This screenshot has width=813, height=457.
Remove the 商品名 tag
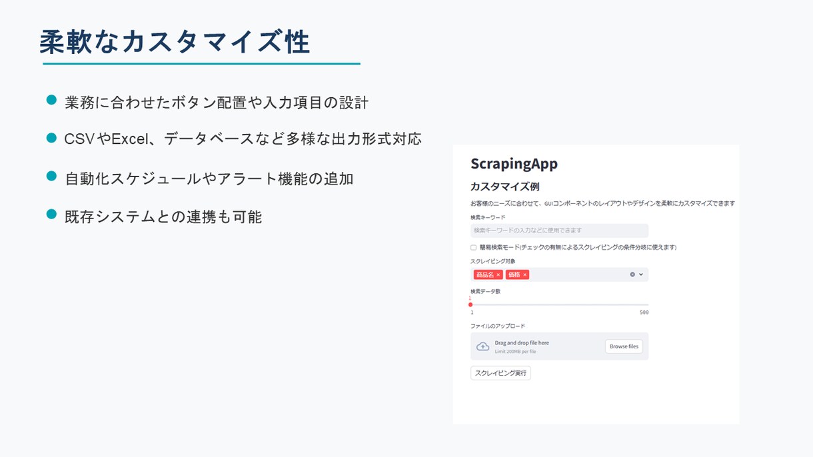(x=498, y=274)
